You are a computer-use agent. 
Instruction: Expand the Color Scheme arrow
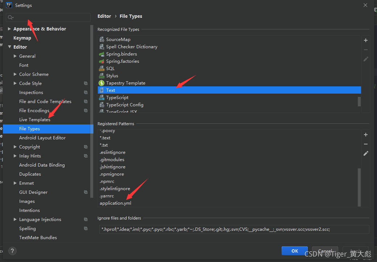point(15,74)
